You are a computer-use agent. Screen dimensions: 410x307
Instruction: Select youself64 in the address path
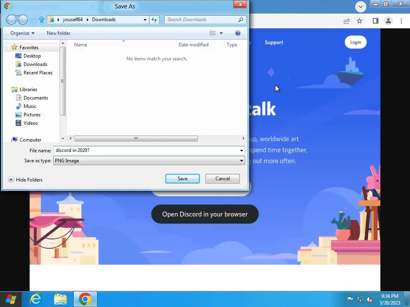click(x=72, y=20)
